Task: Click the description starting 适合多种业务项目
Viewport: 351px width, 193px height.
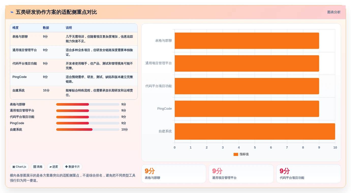Action: click(x=99, y=52)
